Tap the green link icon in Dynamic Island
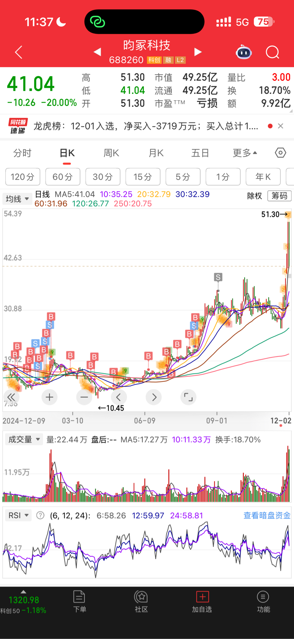 point(97,22)
